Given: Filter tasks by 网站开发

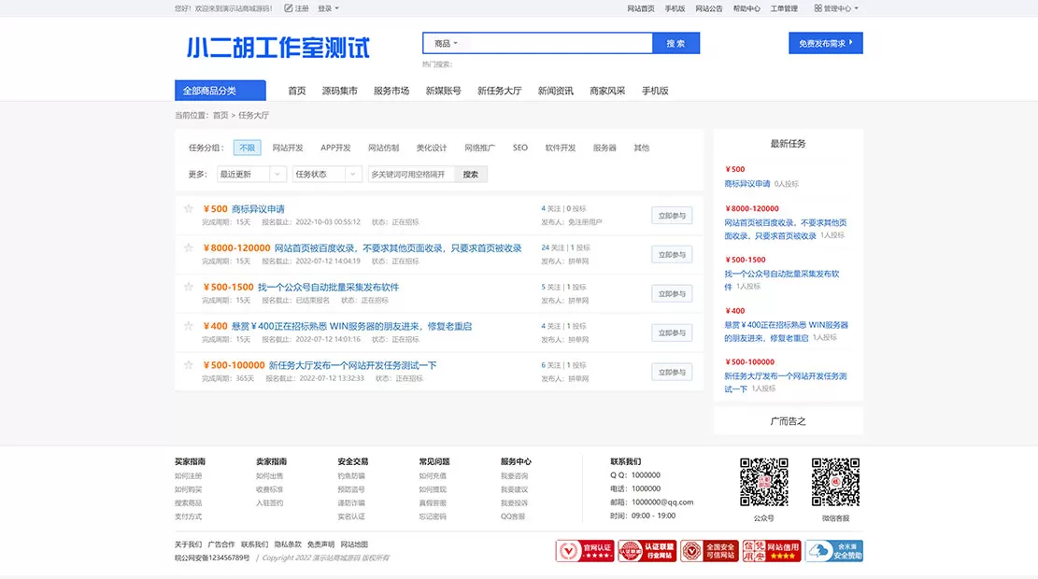Looking at the screenshot, I should (288, 148).
